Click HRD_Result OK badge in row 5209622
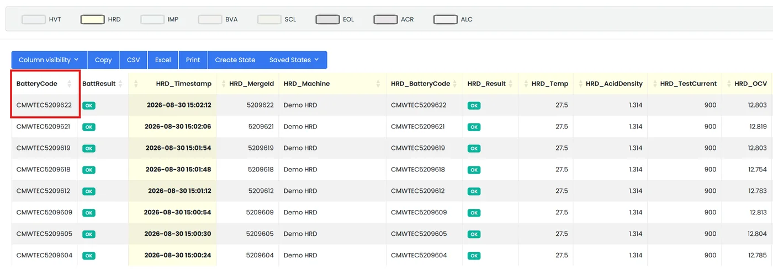This screenshot has width=773, height=275. coord(474,105)
